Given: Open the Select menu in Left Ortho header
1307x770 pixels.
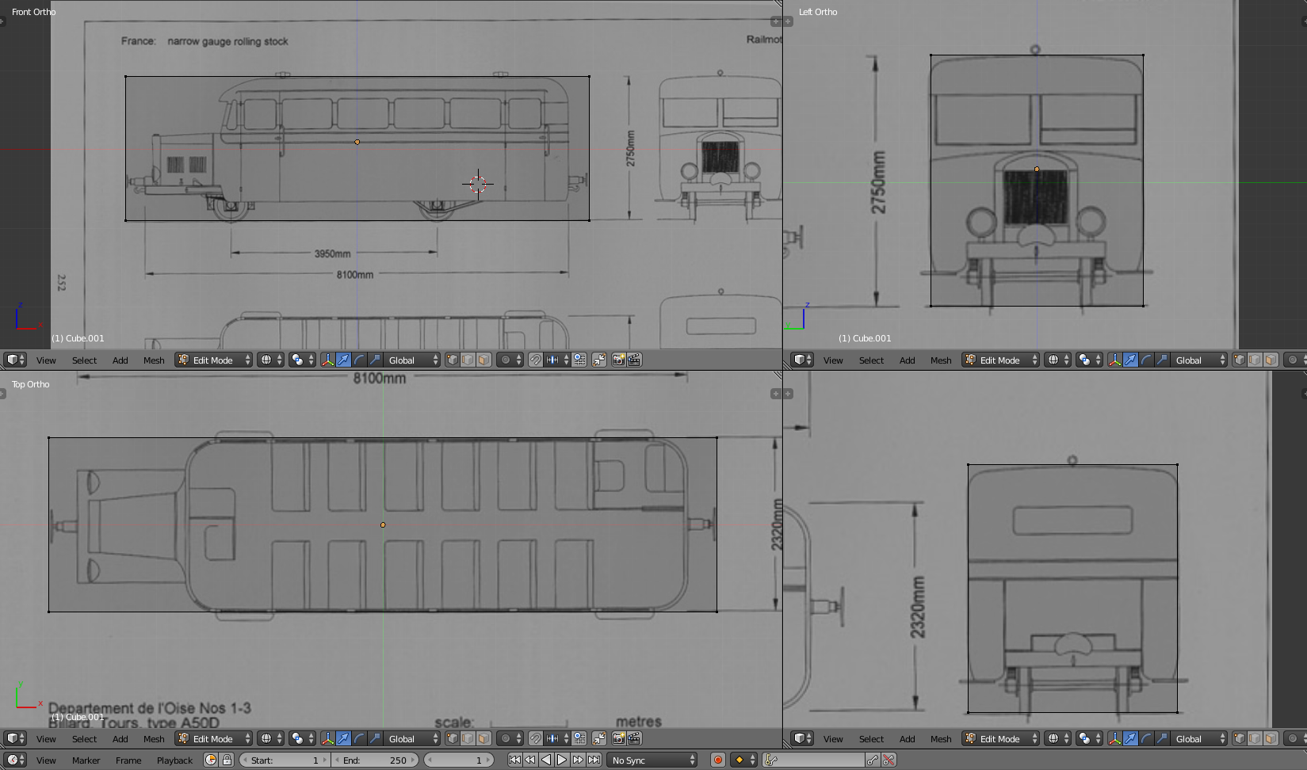Looking at the screenshot, I should [x=871, y=360].
